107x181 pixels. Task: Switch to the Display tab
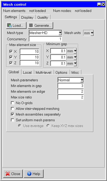coord(27,17)
